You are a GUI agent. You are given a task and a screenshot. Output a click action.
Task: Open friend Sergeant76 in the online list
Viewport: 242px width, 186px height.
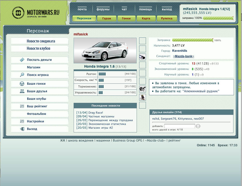tap(168, 119)
